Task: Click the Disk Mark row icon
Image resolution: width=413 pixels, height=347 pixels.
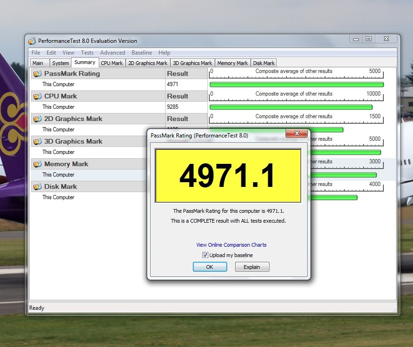Action: [x=38, y=187]
